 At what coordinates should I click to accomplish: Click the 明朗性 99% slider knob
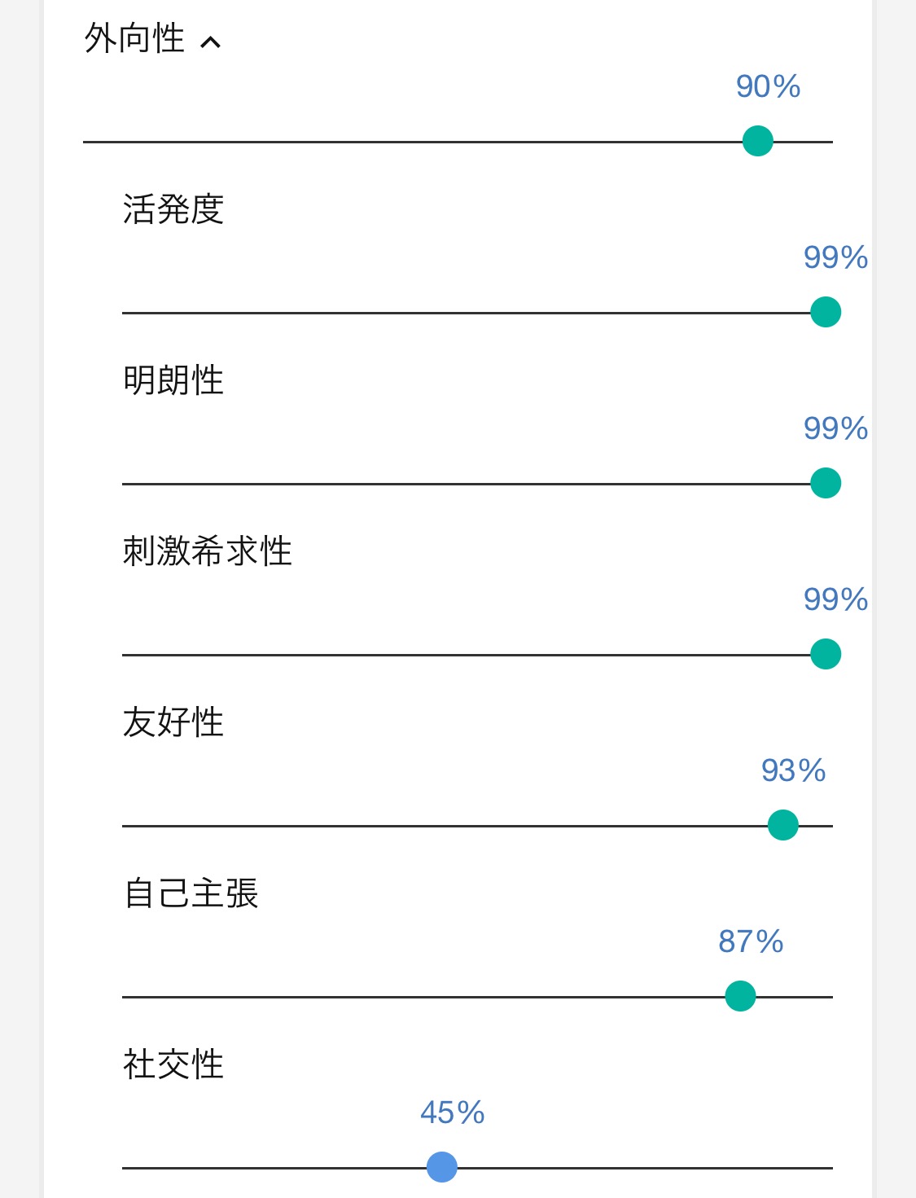click(x=826, y=483)
